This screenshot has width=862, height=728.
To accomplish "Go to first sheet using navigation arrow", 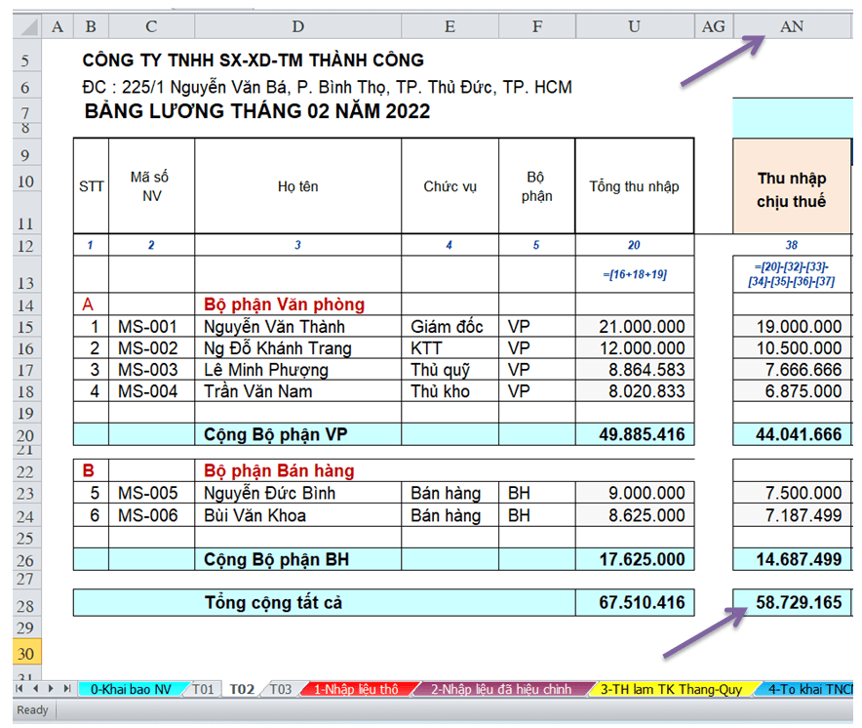I will [x=19, y=689].
